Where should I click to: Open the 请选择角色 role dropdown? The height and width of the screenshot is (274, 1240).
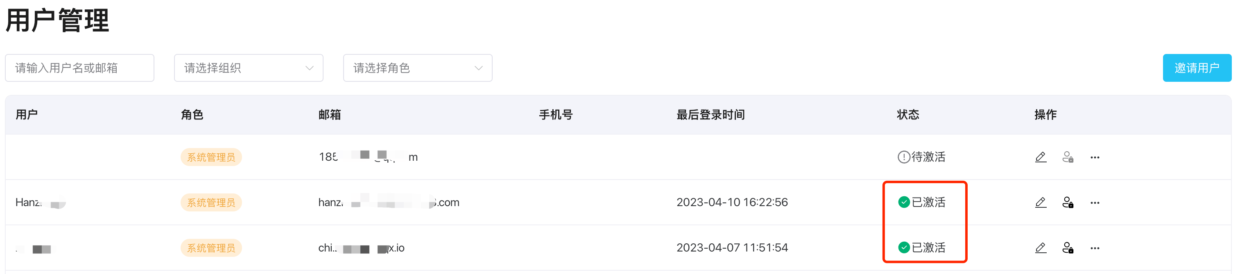point(417,68)
